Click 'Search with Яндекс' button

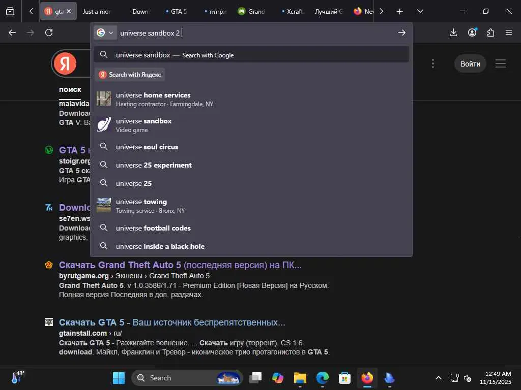coord(130,75)
